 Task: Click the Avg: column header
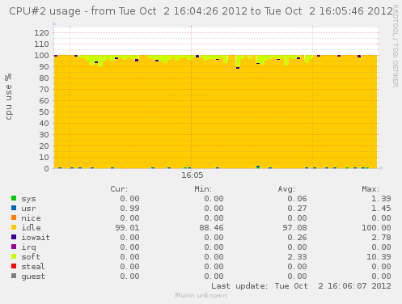[286, 189]
